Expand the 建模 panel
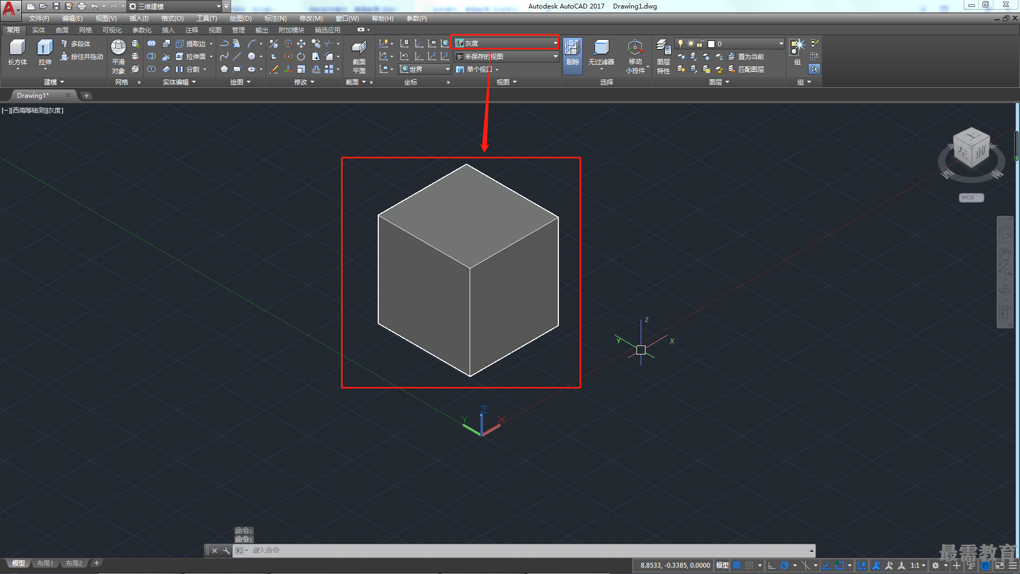This screenshot has height=574, width=1020. tap(54, 82)
